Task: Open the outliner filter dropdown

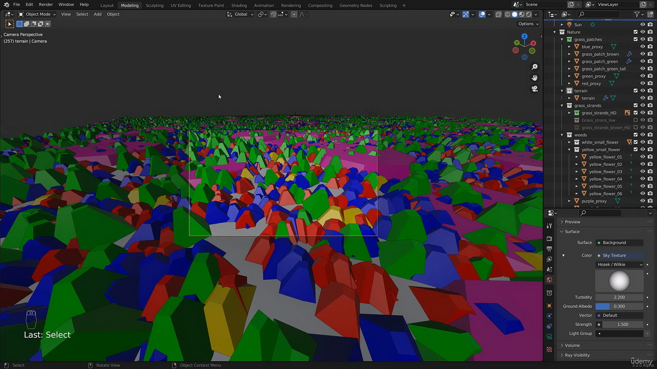Action: 638,14
